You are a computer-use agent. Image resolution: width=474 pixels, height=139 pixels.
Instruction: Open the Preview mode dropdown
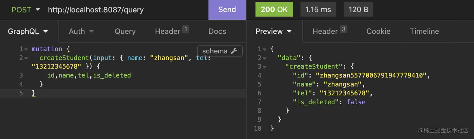tap(273, 31)
